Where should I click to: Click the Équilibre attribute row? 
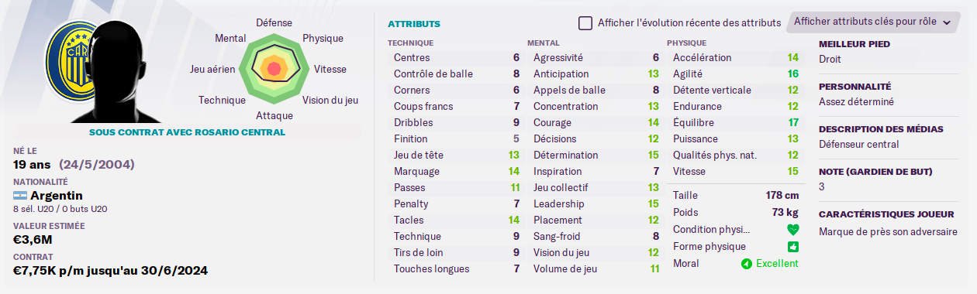(x=735, y=122)
